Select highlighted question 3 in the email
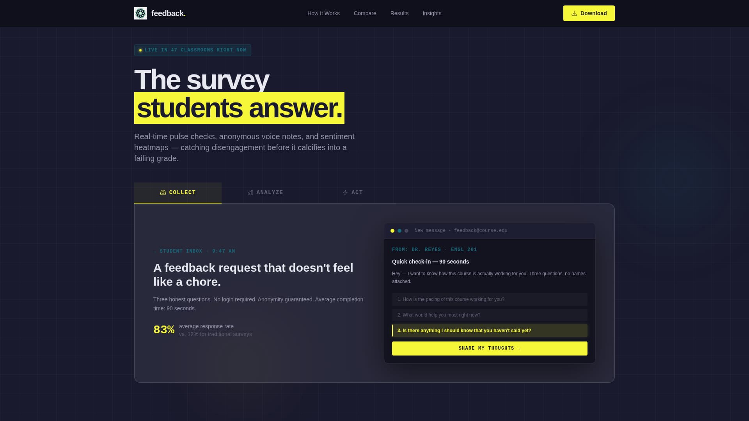Image resolution: width=749 pixels, height=421 pixels. coord(490,331)
